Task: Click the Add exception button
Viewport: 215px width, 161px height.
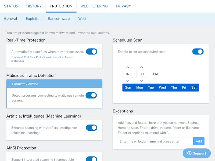Action: tap(199, 141)
